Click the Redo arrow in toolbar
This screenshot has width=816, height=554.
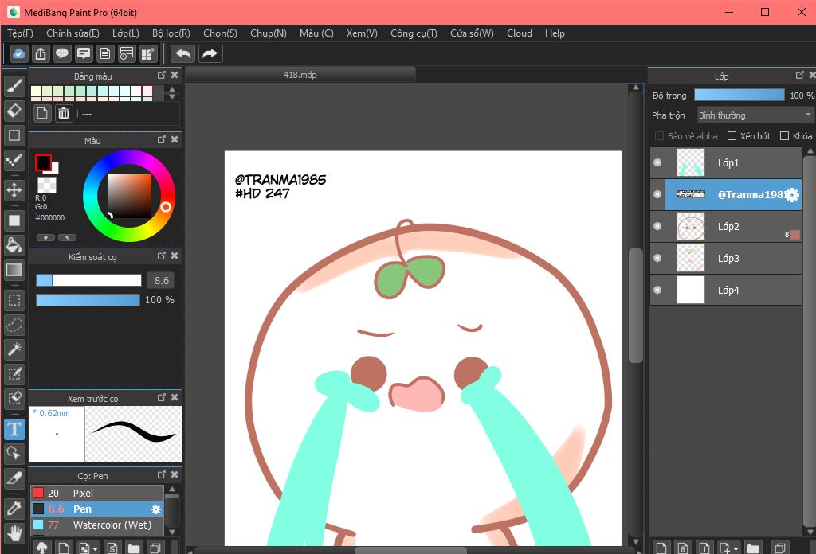(210, 53)
